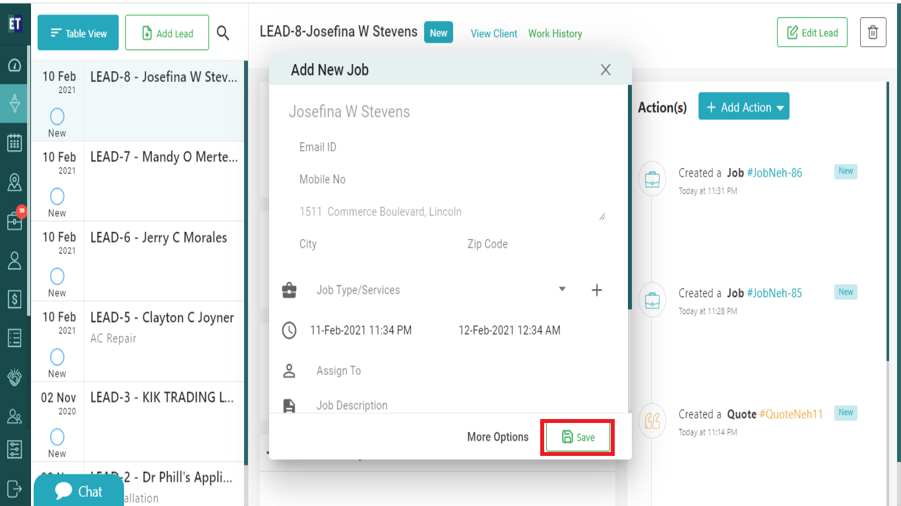Click the person icon beside Assign To
Image resolution: width=901 pixels, height=506 pixels.
pos(289,371)
